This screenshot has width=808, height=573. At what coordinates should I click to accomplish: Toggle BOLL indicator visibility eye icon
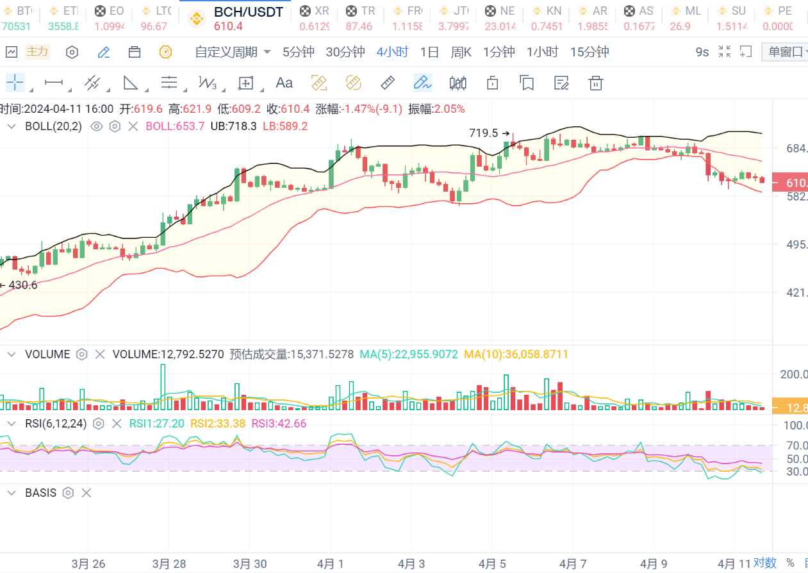(x=96, y=126)
